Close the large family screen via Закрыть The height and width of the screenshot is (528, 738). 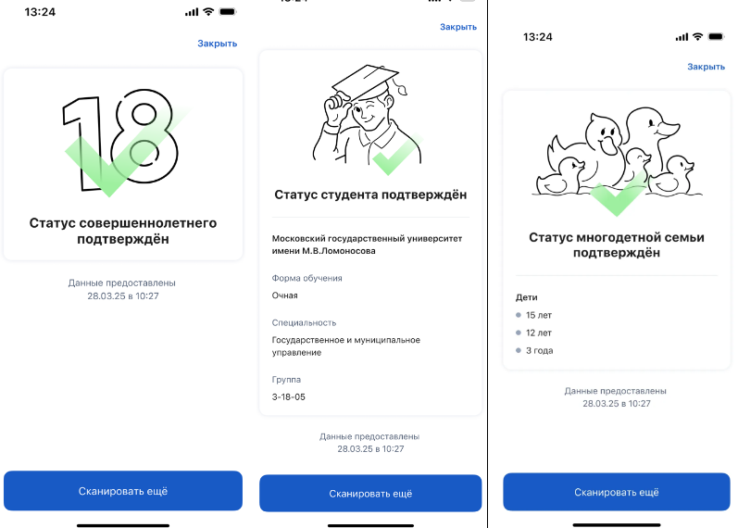click(x=706, y=67)
